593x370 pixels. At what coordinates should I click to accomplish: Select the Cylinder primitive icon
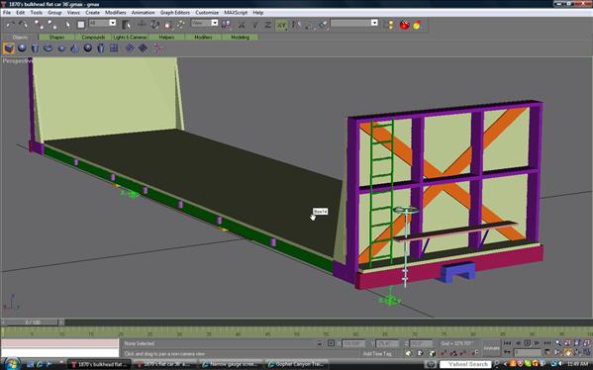[36, 48]
